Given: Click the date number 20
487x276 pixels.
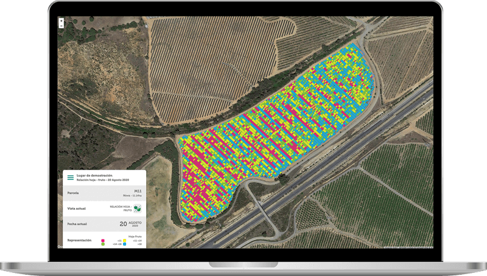Looking at the screenshot, I should tap(122, 224).
